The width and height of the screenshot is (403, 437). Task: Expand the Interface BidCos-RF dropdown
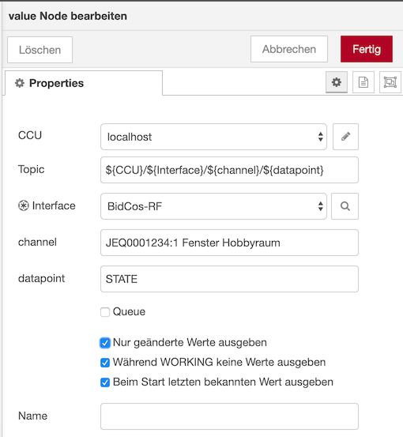pyautogui.click(x=213, y=206)
